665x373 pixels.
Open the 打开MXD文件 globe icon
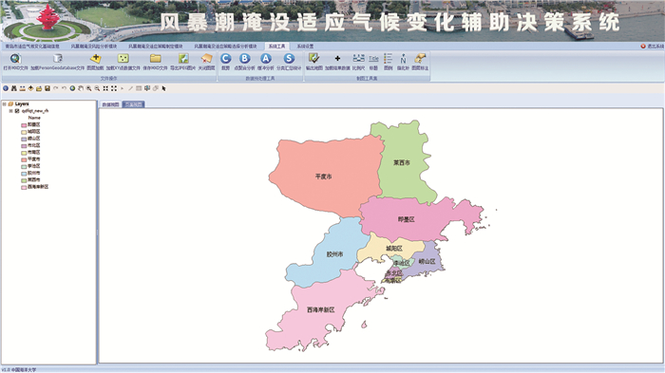click(x=15, y=59)
